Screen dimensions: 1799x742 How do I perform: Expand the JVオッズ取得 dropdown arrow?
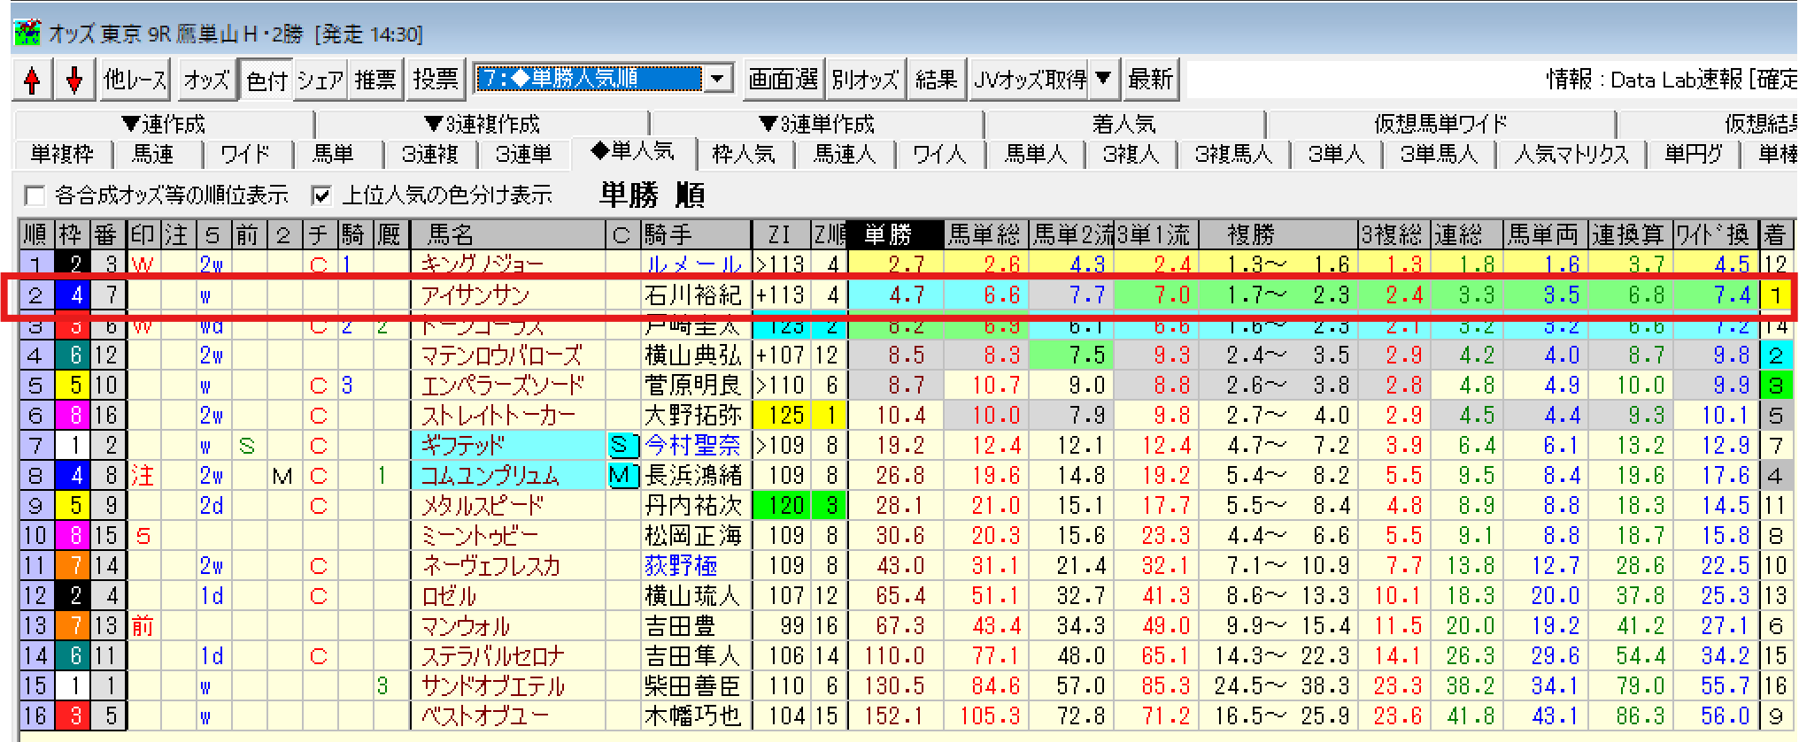pyautogui.click(x=1104, y=80)
